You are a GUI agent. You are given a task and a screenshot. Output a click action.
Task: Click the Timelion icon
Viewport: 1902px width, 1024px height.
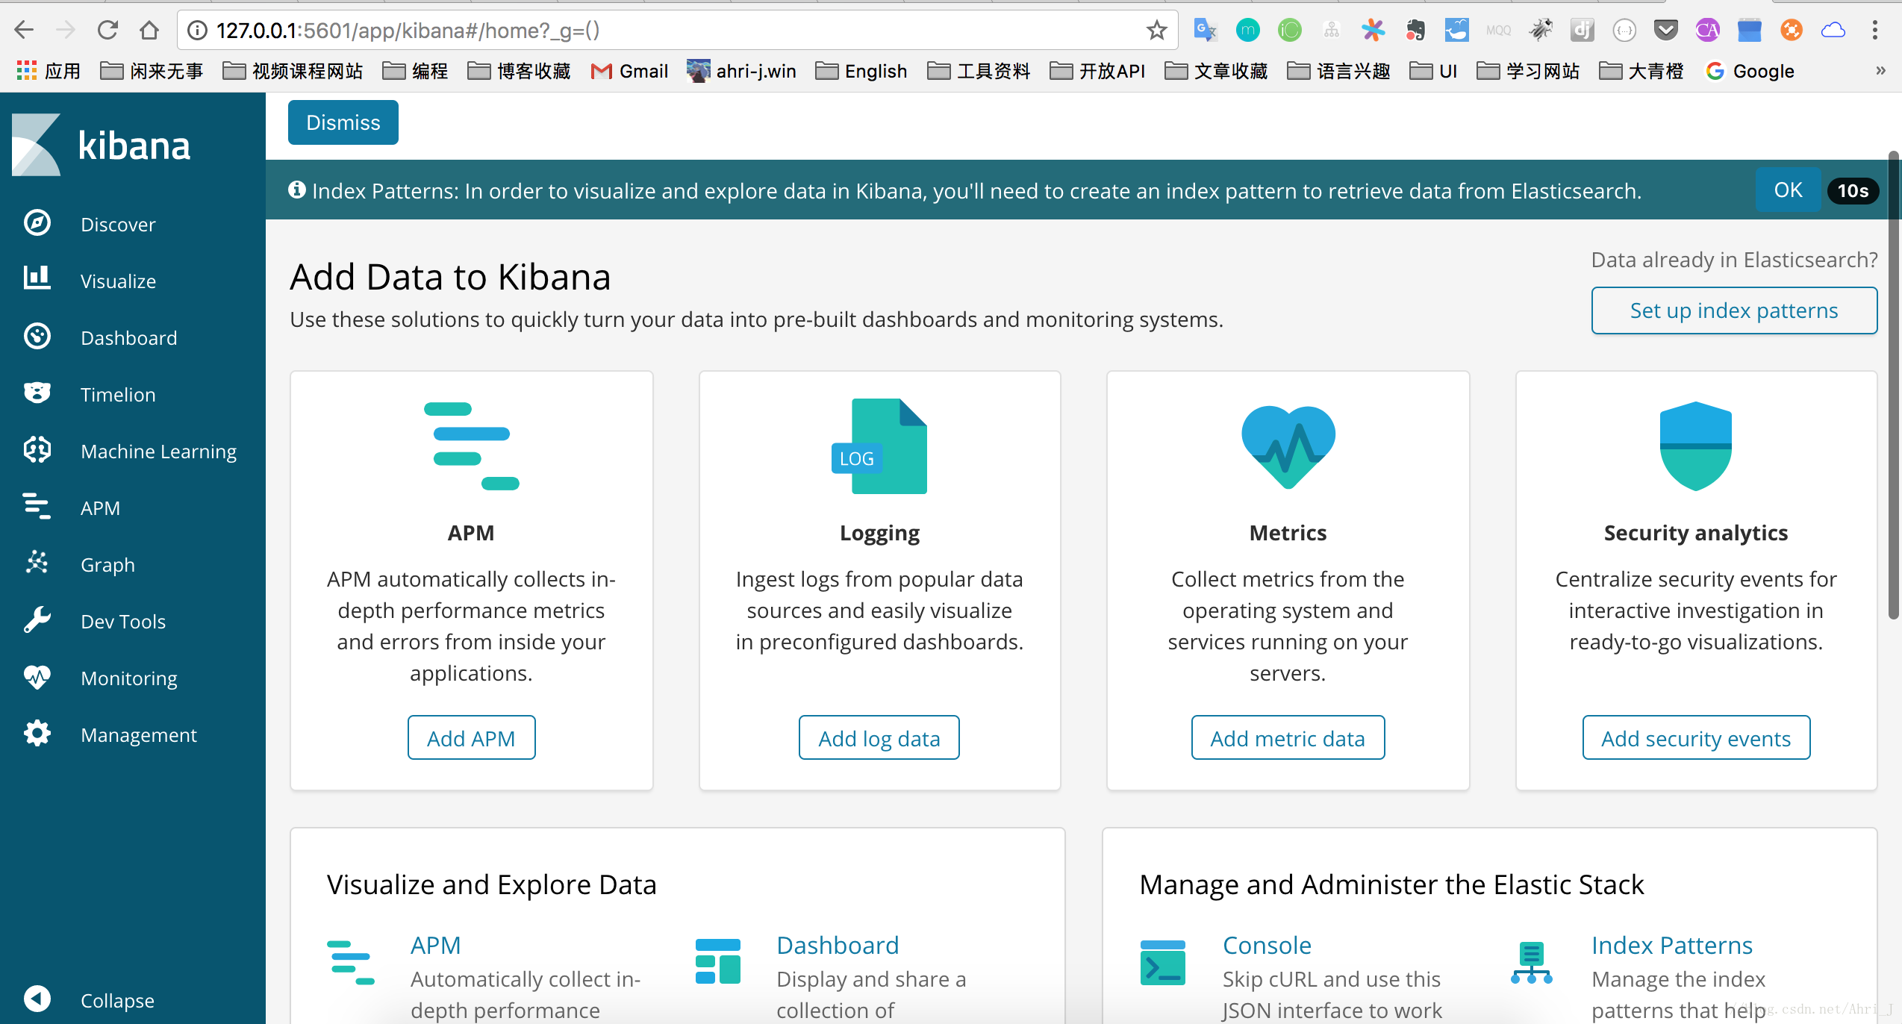click(37, 393)
